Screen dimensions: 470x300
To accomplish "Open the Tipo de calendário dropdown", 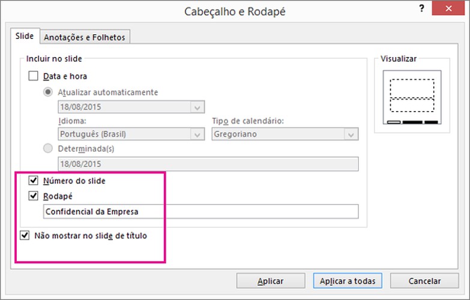I will pyautogui.click(x=351, y=134).
